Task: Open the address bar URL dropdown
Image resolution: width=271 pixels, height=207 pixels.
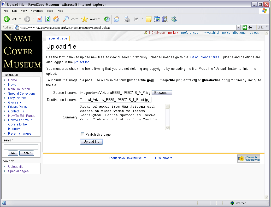Action: coord(238,27)
